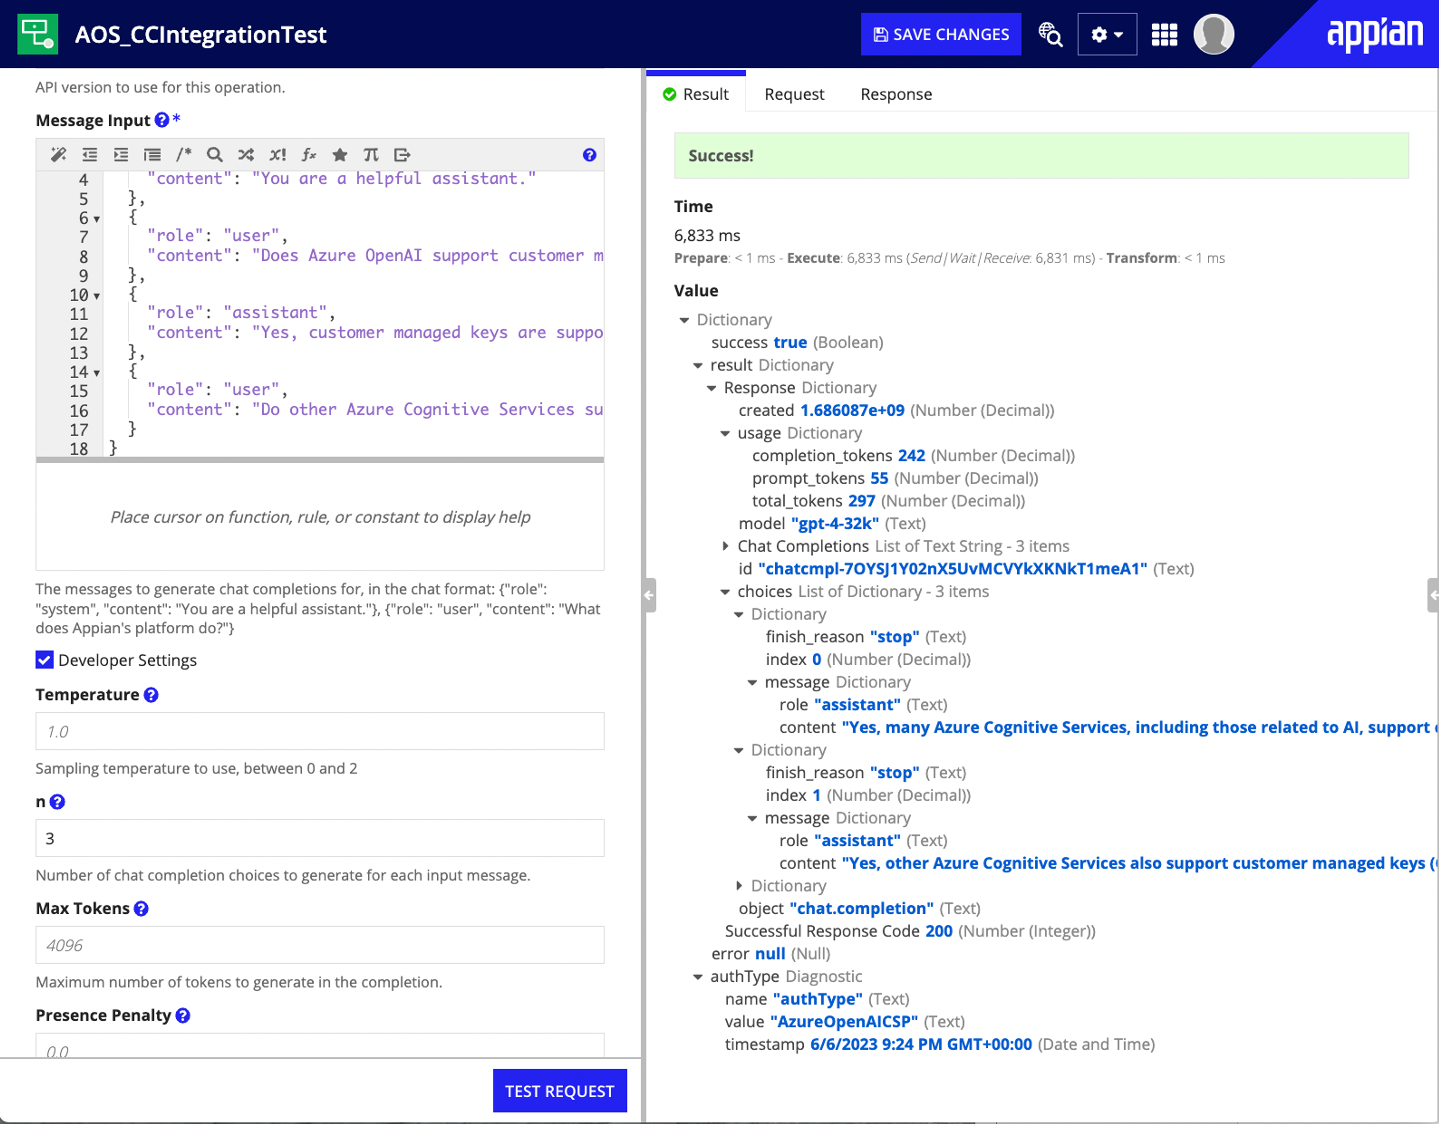
Task: Uncheck the Developer Settings checkbox
Action: (45, 660)
